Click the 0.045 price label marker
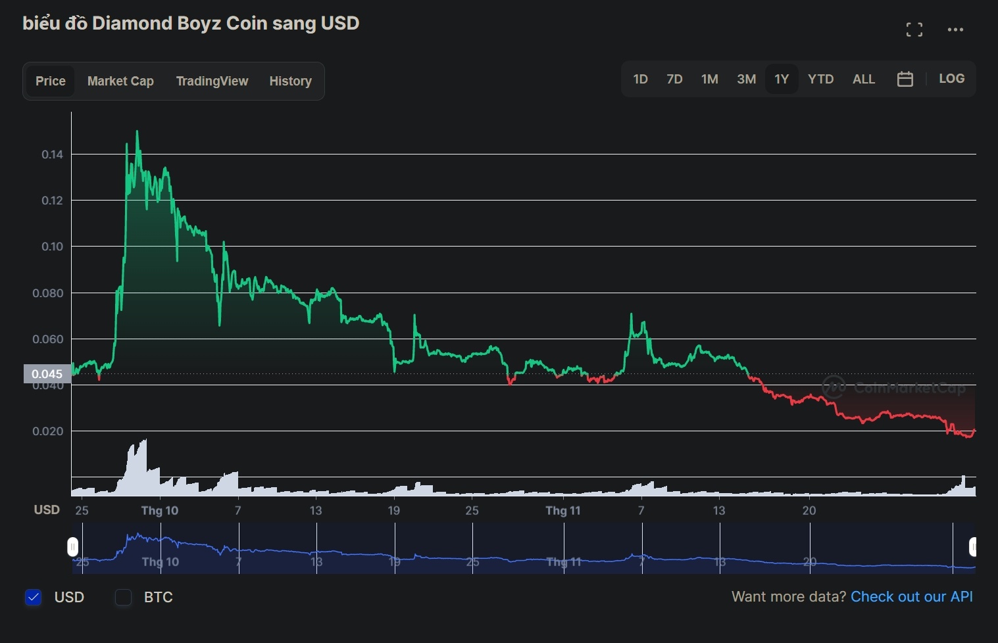Screen dimensions: 998x643 [x=47, y=374]
